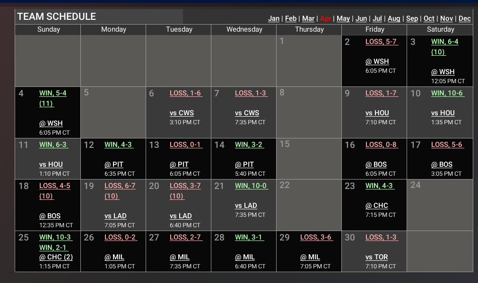Go to the Jul month schedule
Image resolution: width=478 pixels, height=283 pixels.
pyautogui.click(x=377, y=18)
